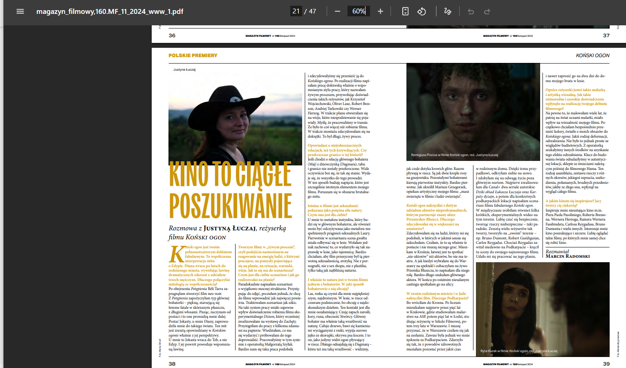Click the zoom in plus button
Viewport: 626px width, 368px height.
click(x=380, y=11)
